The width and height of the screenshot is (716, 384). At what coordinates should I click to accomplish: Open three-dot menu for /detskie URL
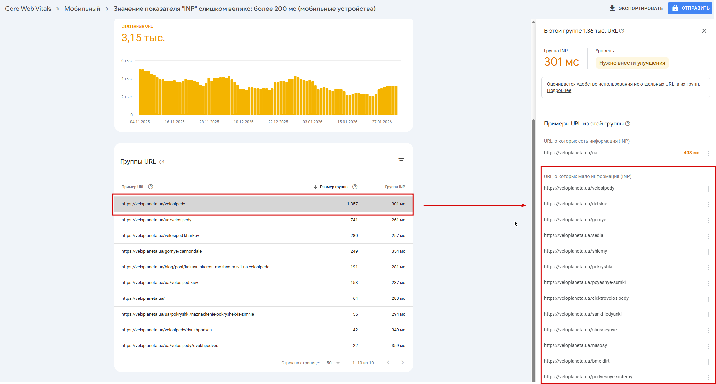tap(708, 204)
